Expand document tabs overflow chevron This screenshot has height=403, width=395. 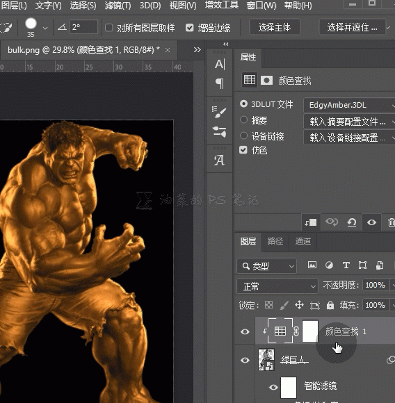pos(197,49)
